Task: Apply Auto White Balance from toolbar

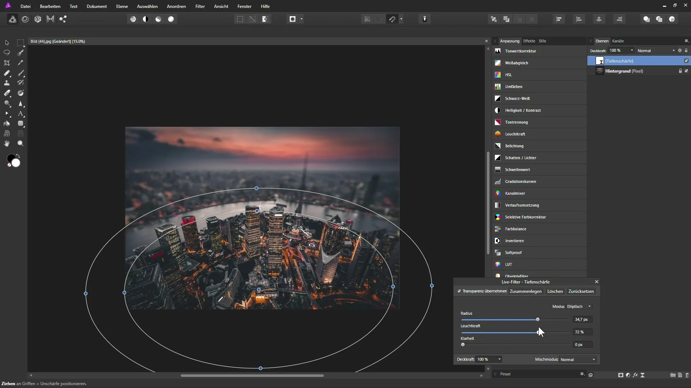Action: click(x=171, y=19)
